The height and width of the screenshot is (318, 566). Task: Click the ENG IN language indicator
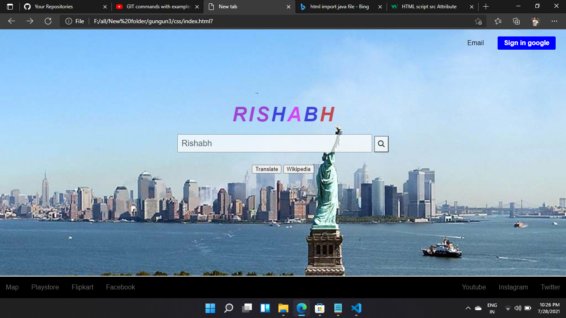pos(492,308)
